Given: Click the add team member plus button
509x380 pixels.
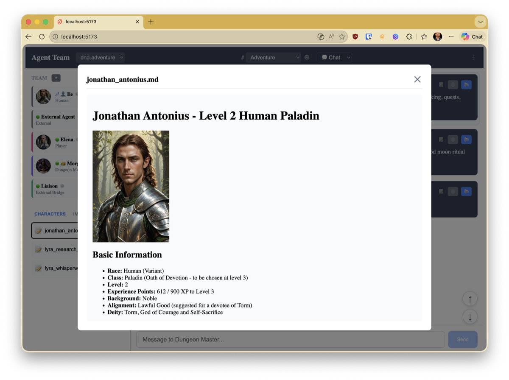Looking at the screenshot, I should click(56, 78).
